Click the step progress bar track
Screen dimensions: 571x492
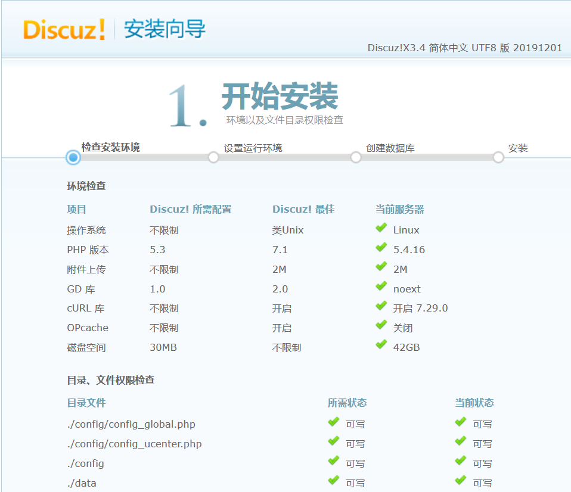286,158
